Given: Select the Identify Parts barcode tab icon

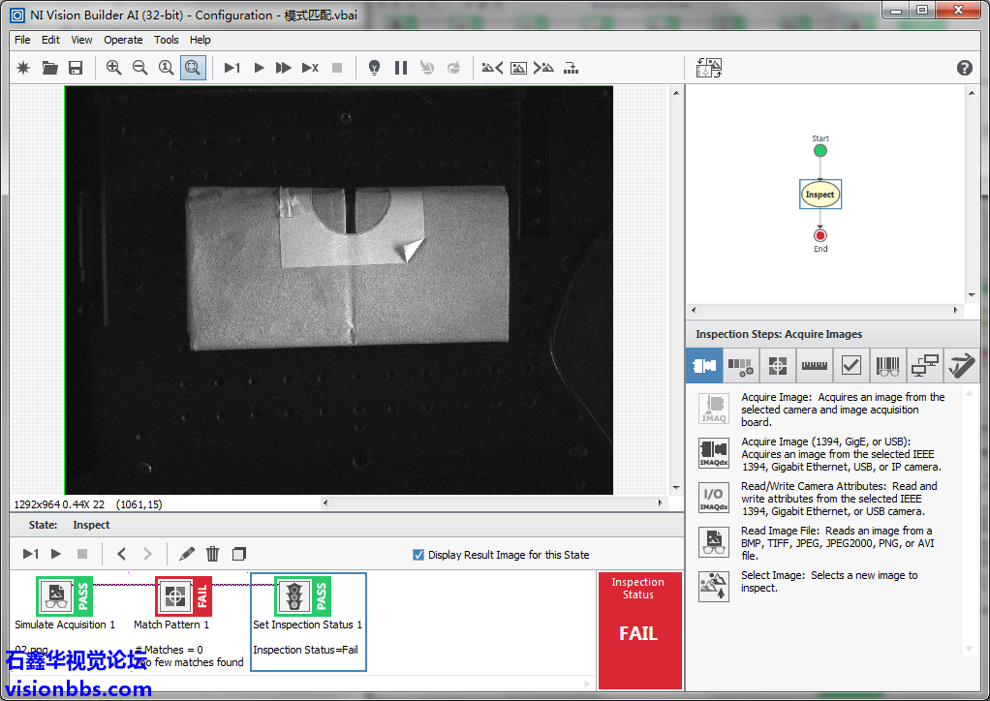Looking at the screenshot, I should coord(887,366).
